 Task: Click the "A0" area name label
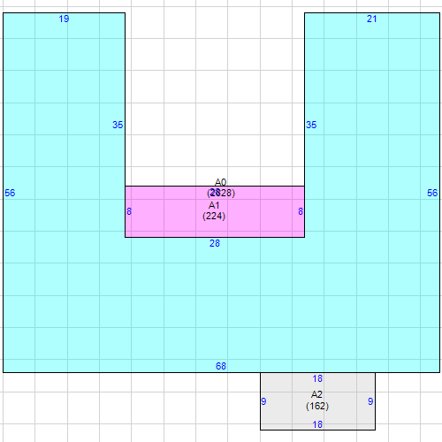[x=220, y=182]
